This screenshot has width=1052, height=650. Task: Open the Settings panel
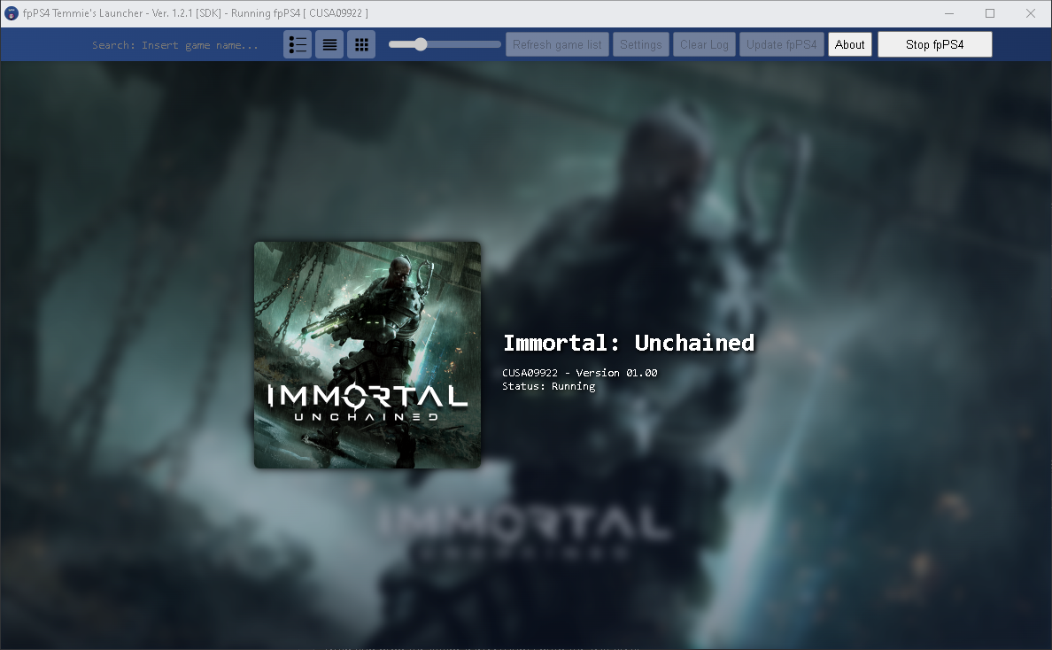(x=641, y=43)
